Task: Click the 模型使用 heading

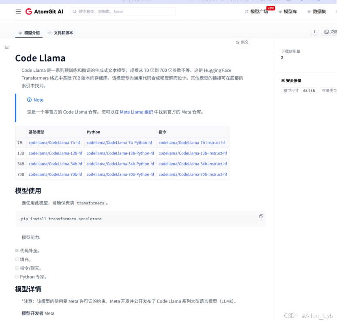Action: (x=28, y=191)
